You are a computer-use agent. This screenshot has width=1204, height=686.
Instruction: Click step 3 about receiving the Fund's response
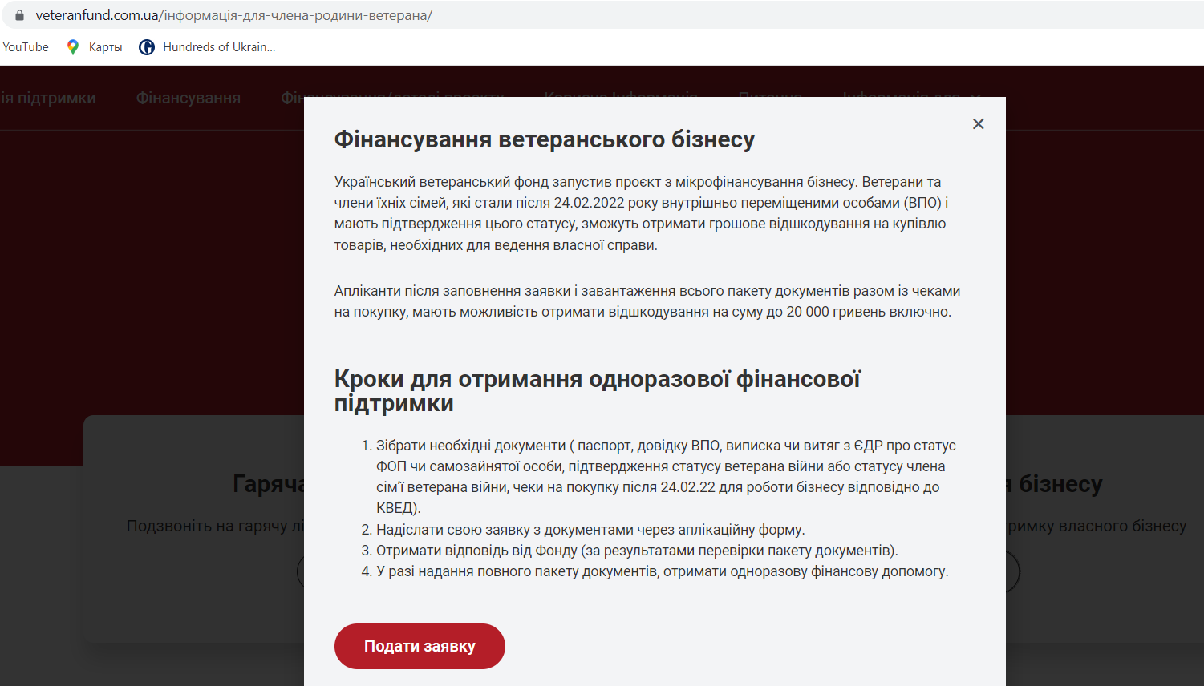(x=636, y=551)
